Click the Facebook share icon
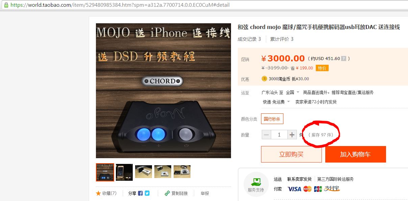408x201 pixels. (x=140, y=193)
